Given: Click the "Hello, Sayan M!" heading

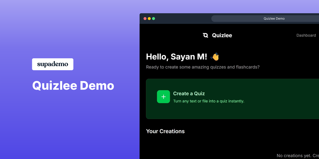Looking at the screenshot, I should point(177,57).
